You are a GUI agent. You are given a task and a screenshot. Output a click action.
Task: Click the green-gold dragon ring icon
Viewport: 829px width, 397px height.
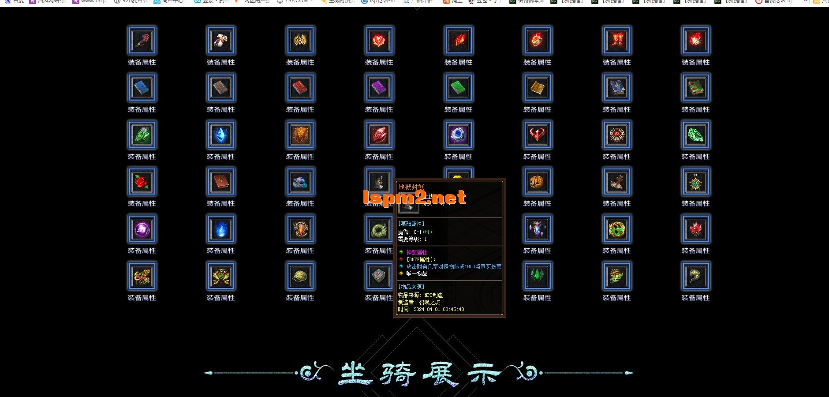click(x=617, y=229)
